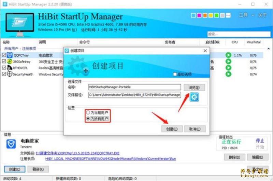Choose the gray theme color swatch
The width and height of the screenshot is (273, 181).
point(222,15)
